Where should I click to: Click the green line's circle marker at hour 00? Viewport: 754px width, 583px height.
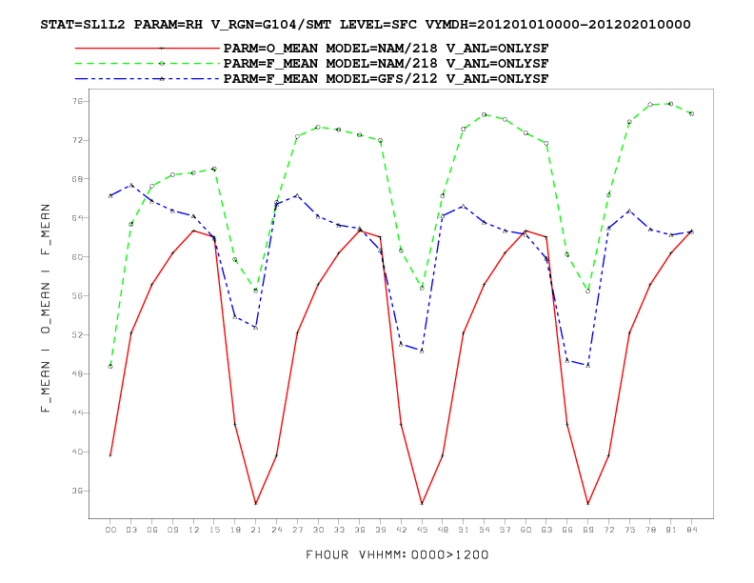point(110,366)
